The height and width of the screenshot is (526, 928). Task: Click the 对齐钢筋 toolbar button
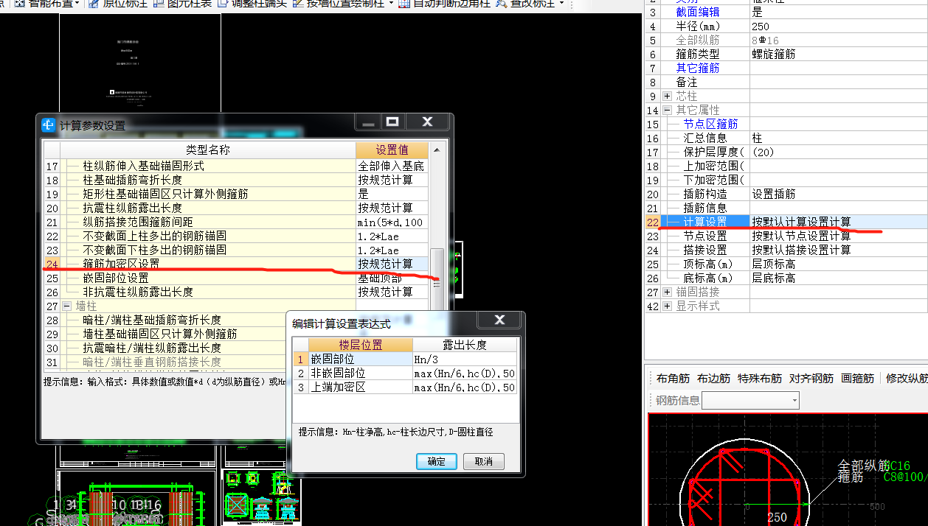click(x=811, y=378)
